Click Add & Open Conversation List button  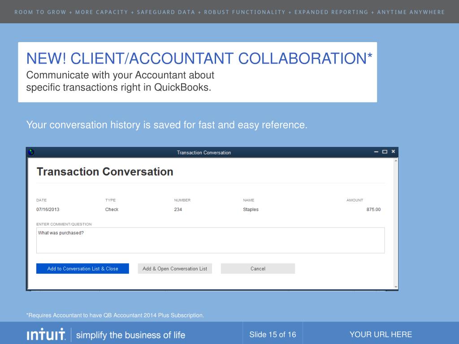tap(175, 269)
